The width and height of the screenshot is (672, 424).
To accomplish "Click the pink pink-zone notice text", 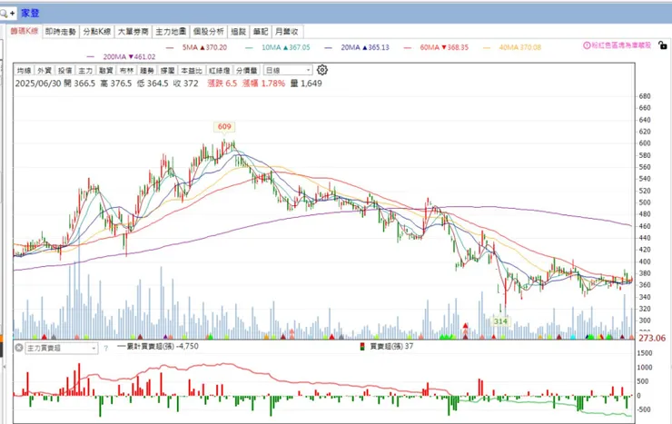I will (621, 45).
